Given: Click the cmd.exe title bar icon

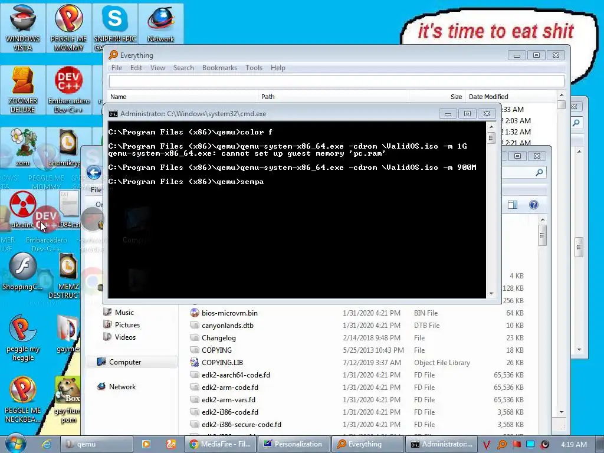Looking at the screenshot, I should coord(113,114).
